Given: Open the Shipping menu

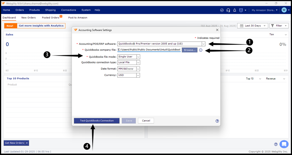Looking at the screenshot, I should (x=50, y=10).
